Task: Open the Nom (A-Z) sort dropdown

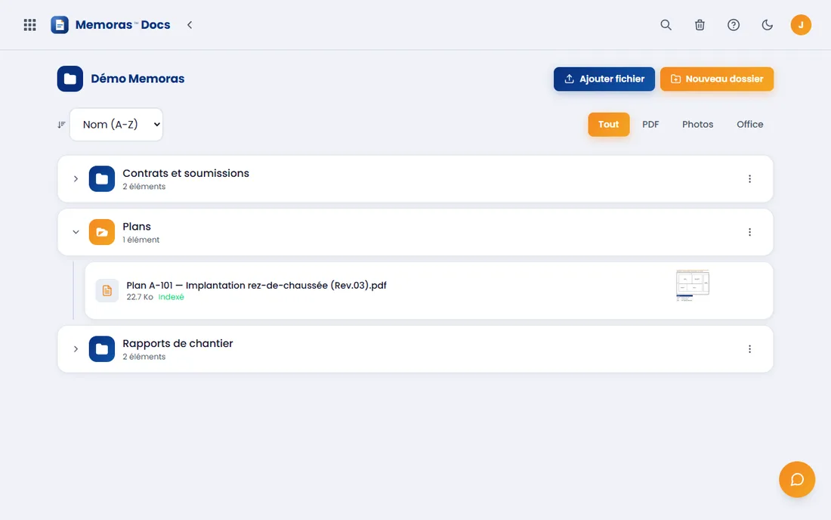Action: tap(116, 125)
